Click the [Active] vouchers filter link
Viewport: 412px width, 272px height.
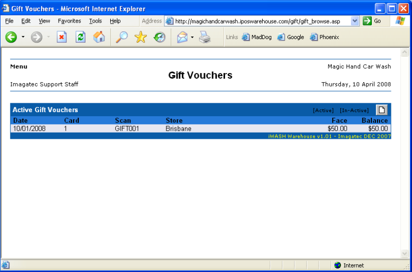click(323, 110)
